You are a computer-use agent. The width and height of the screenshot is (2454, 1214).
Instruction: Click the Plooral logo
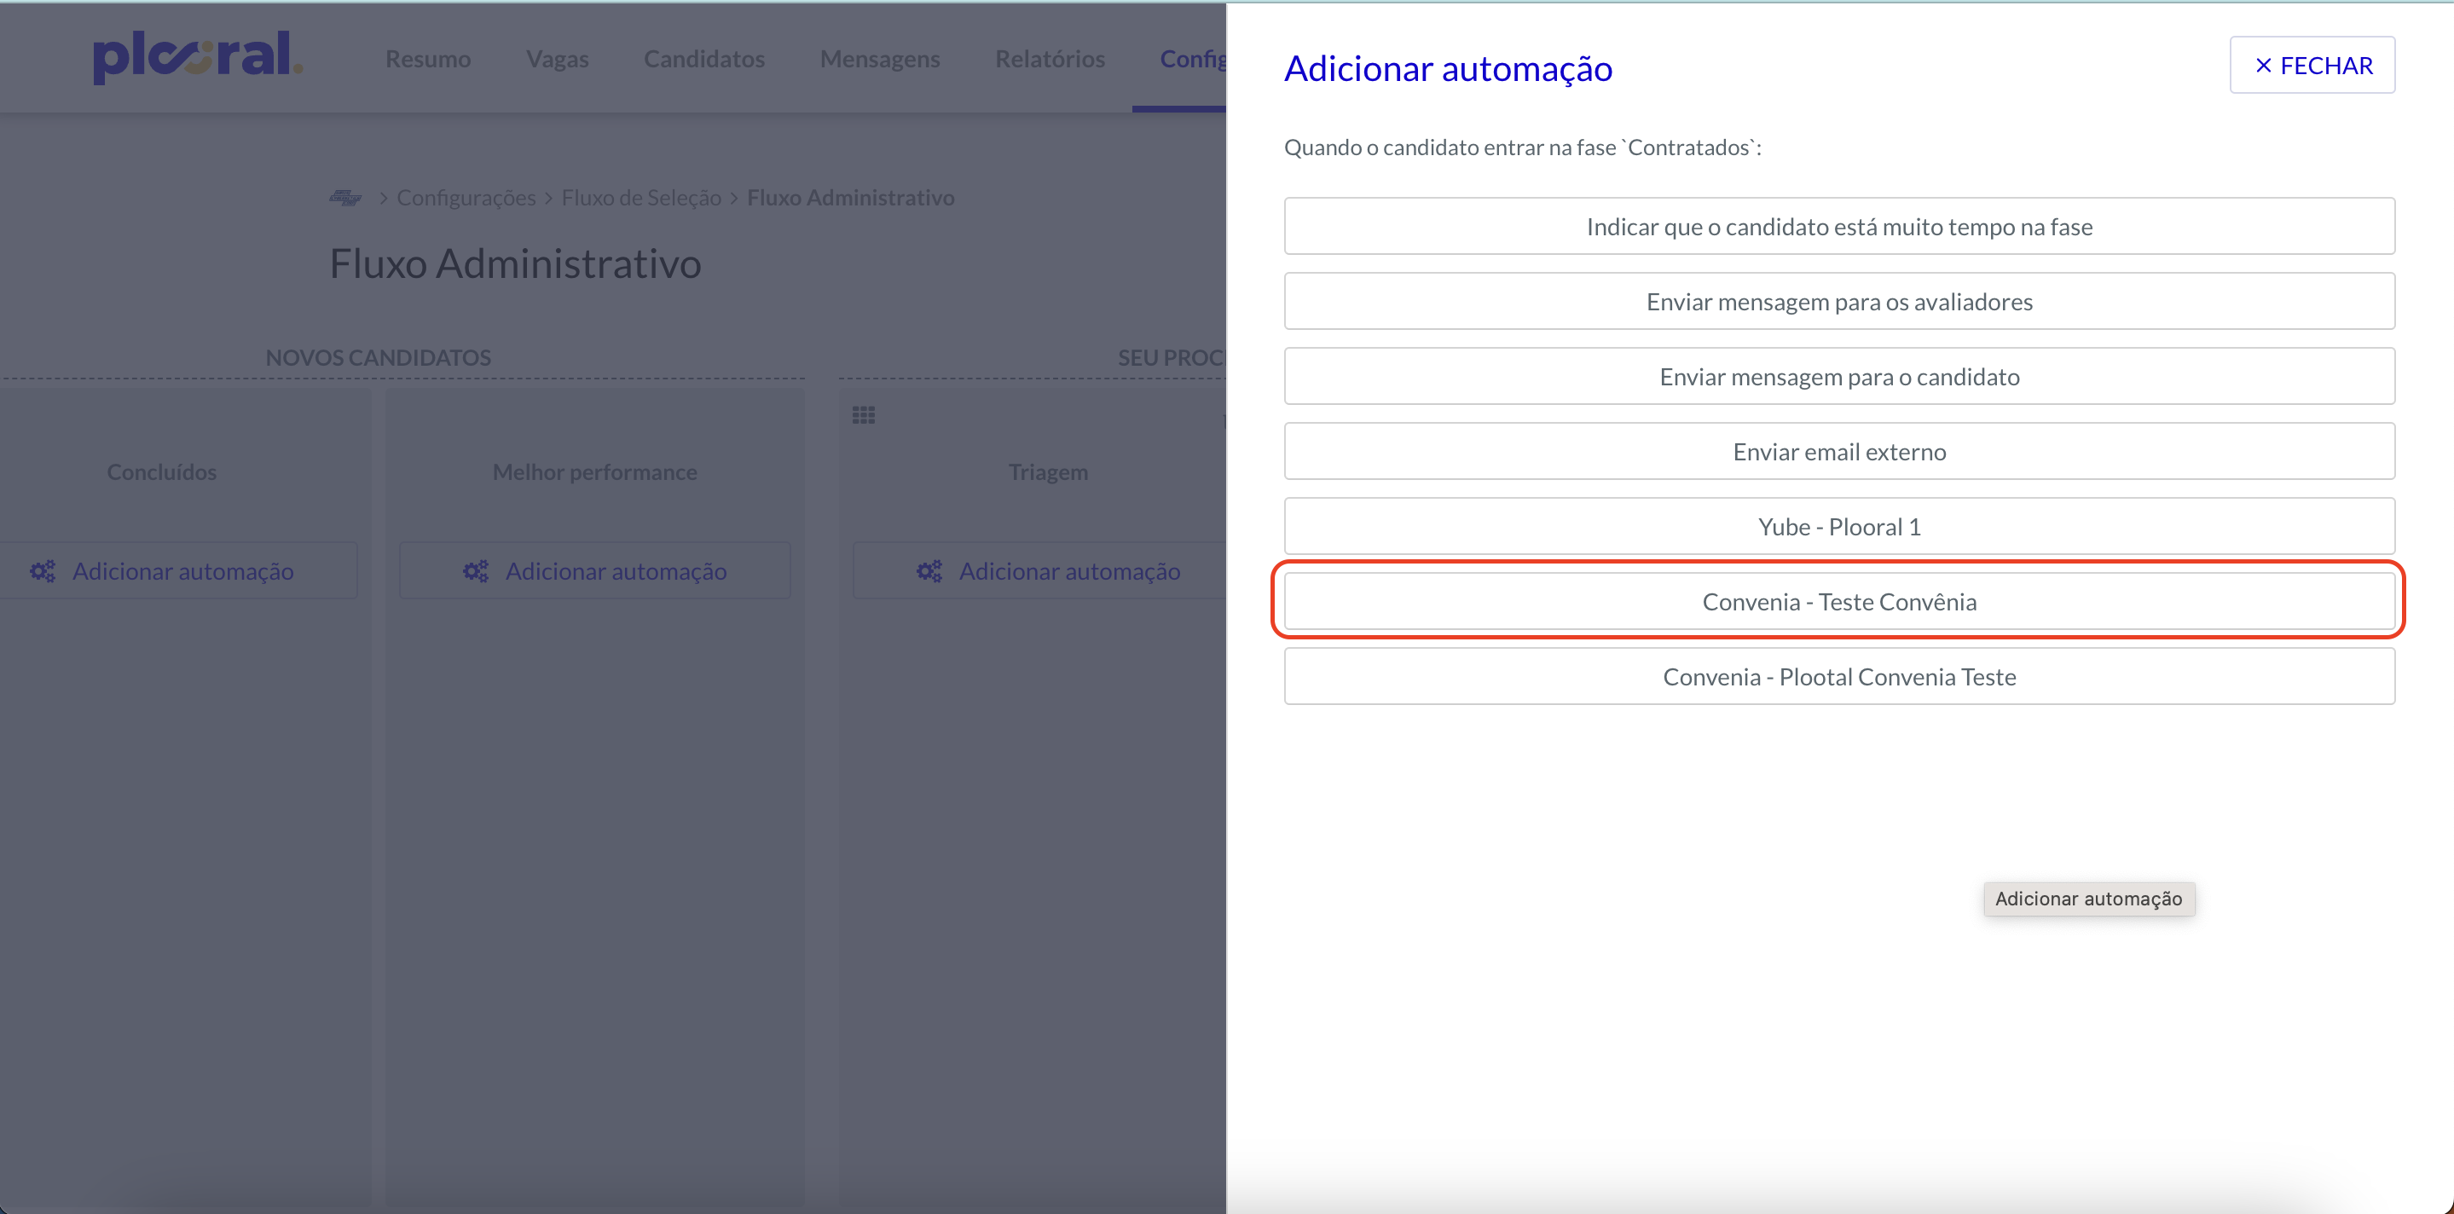click(197, 56)
